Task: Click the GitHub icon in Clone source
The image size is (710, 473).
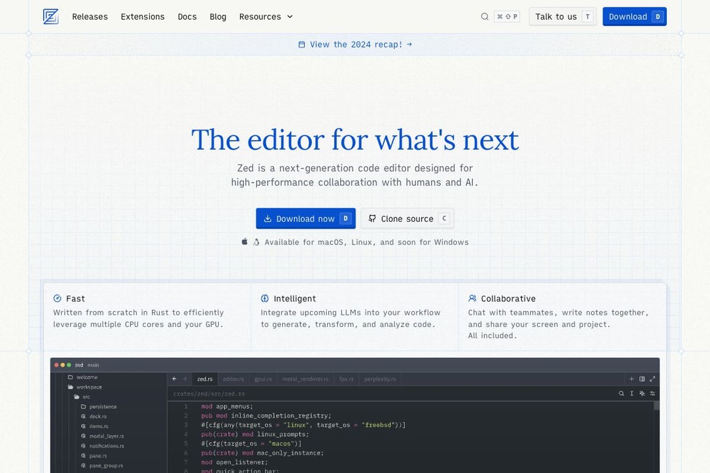Action: [x=372, y=219]
